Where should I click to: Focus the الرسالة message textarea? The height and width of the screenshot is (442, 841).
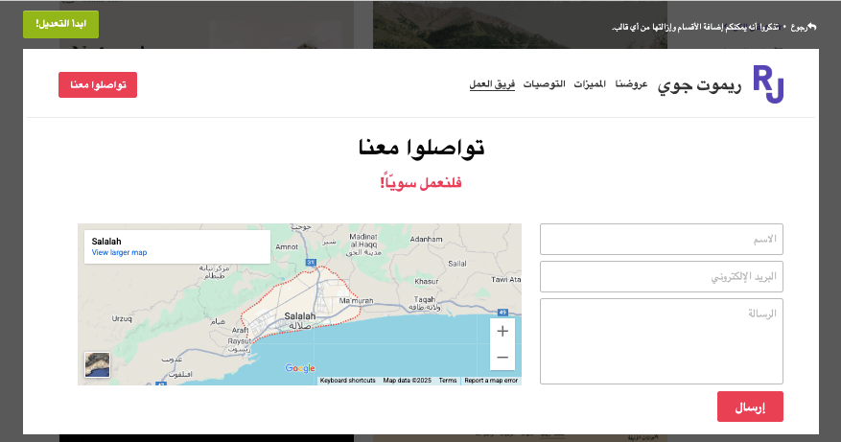click(x=662, y=341)
